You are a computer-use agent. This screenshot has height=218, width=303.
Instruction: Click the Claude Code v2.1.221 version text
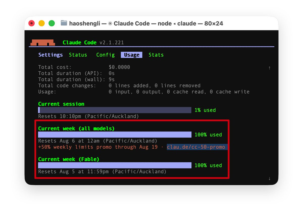pyautogui.click(x=93, y=42)
